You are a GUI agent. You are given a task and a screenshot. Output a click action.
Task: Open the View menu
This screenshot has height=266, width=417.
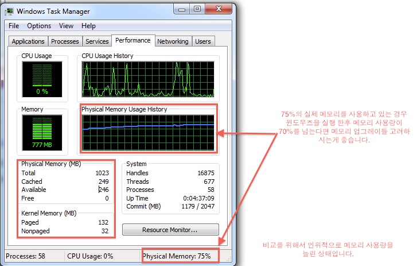coord(66,26)
